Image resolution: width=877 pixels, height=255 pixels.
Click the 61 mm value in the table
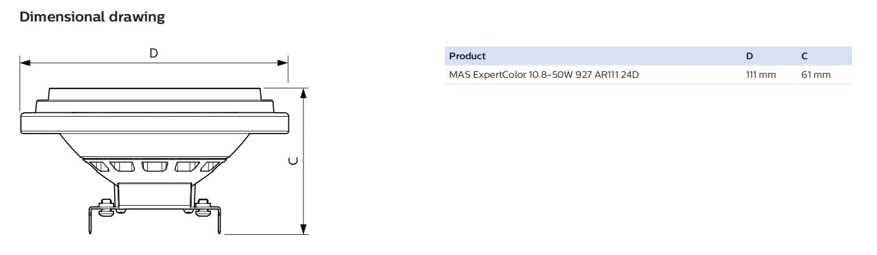[816, 75]
